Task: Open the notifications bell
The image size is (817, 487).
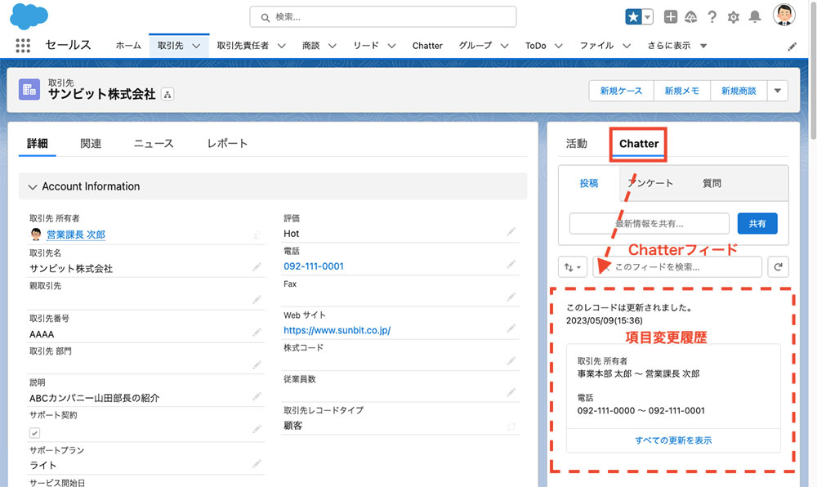Action: tap(754, 17)
